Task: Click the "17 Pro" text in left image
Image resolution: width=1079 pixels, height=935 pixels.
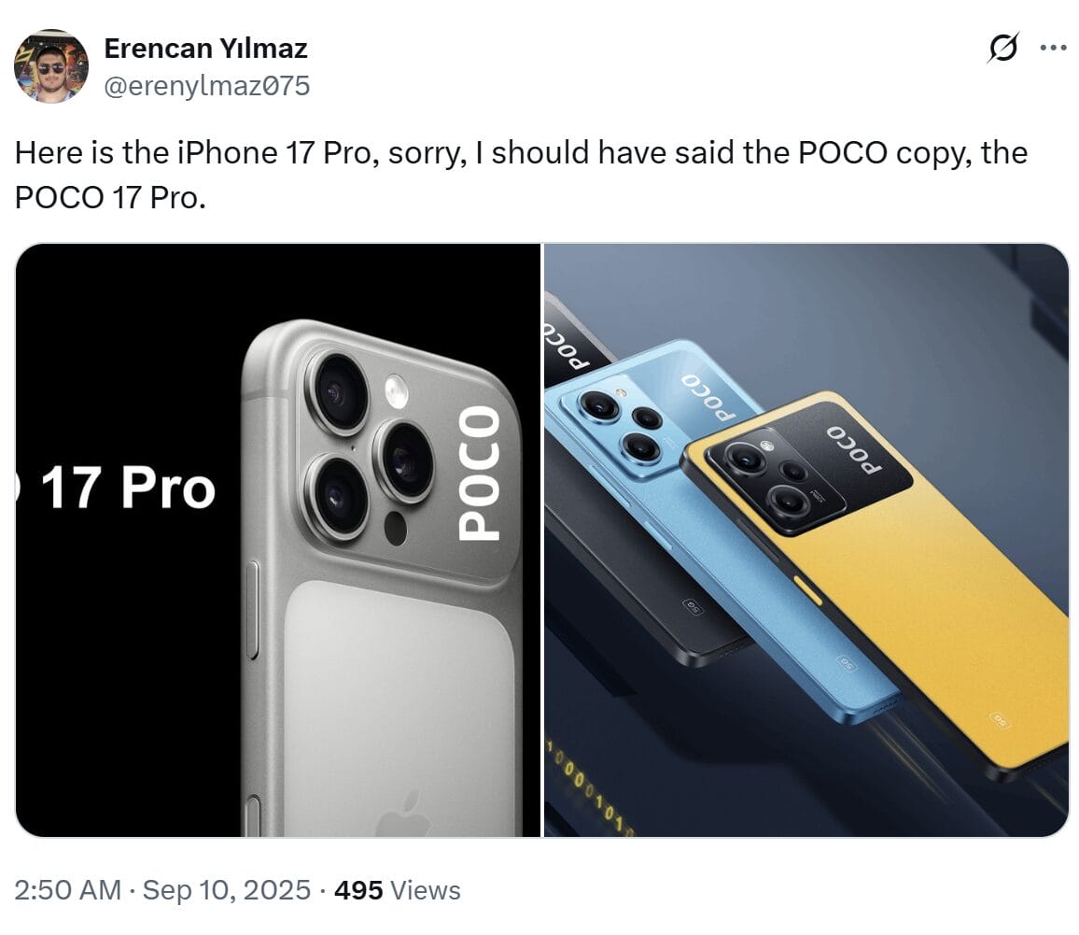Action: [129, 489]
